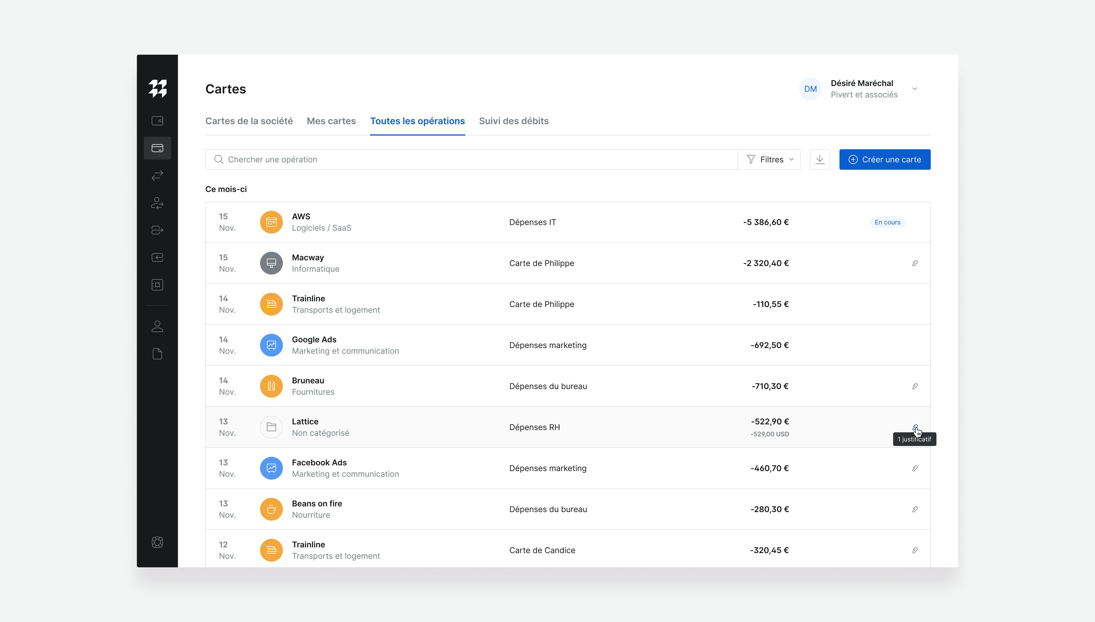Expand the Désiré Maréchal account chevron
This screenshot has width=1095, height=622.
pyautogui.click(x=914, y=89)
